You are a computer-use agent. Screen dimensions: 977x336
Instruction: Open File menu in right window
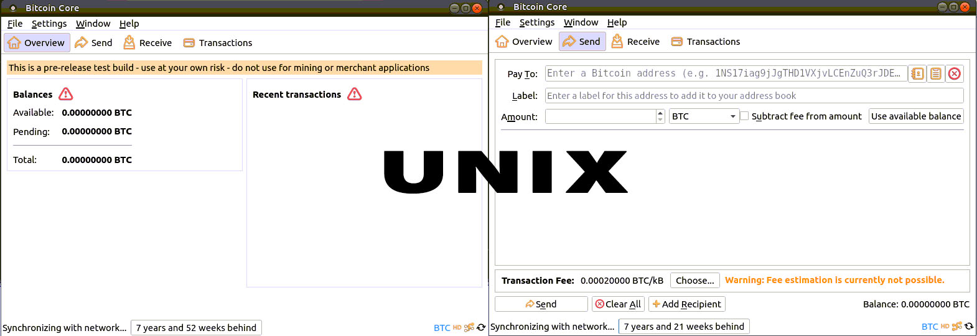tap(503, 22)
